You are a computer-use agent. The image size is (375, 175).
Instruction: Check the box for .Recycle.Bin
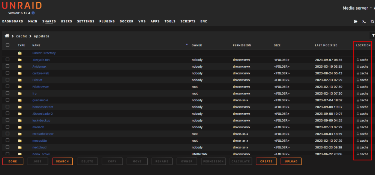click(7, 59)
